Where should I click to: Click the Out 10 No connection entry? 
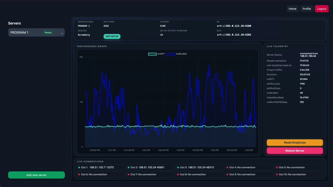point(298,175)
